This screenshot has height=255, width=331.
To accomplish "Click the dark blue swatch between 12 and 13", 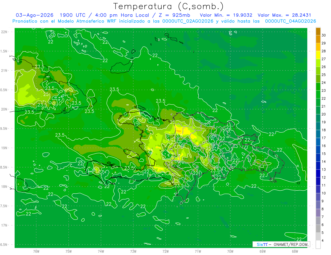I will (x=318, y=173).
